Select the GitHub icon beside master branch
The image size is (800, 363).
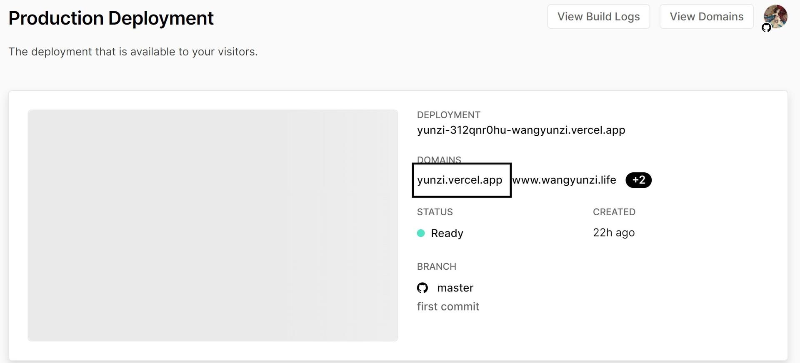click(422, 288)
